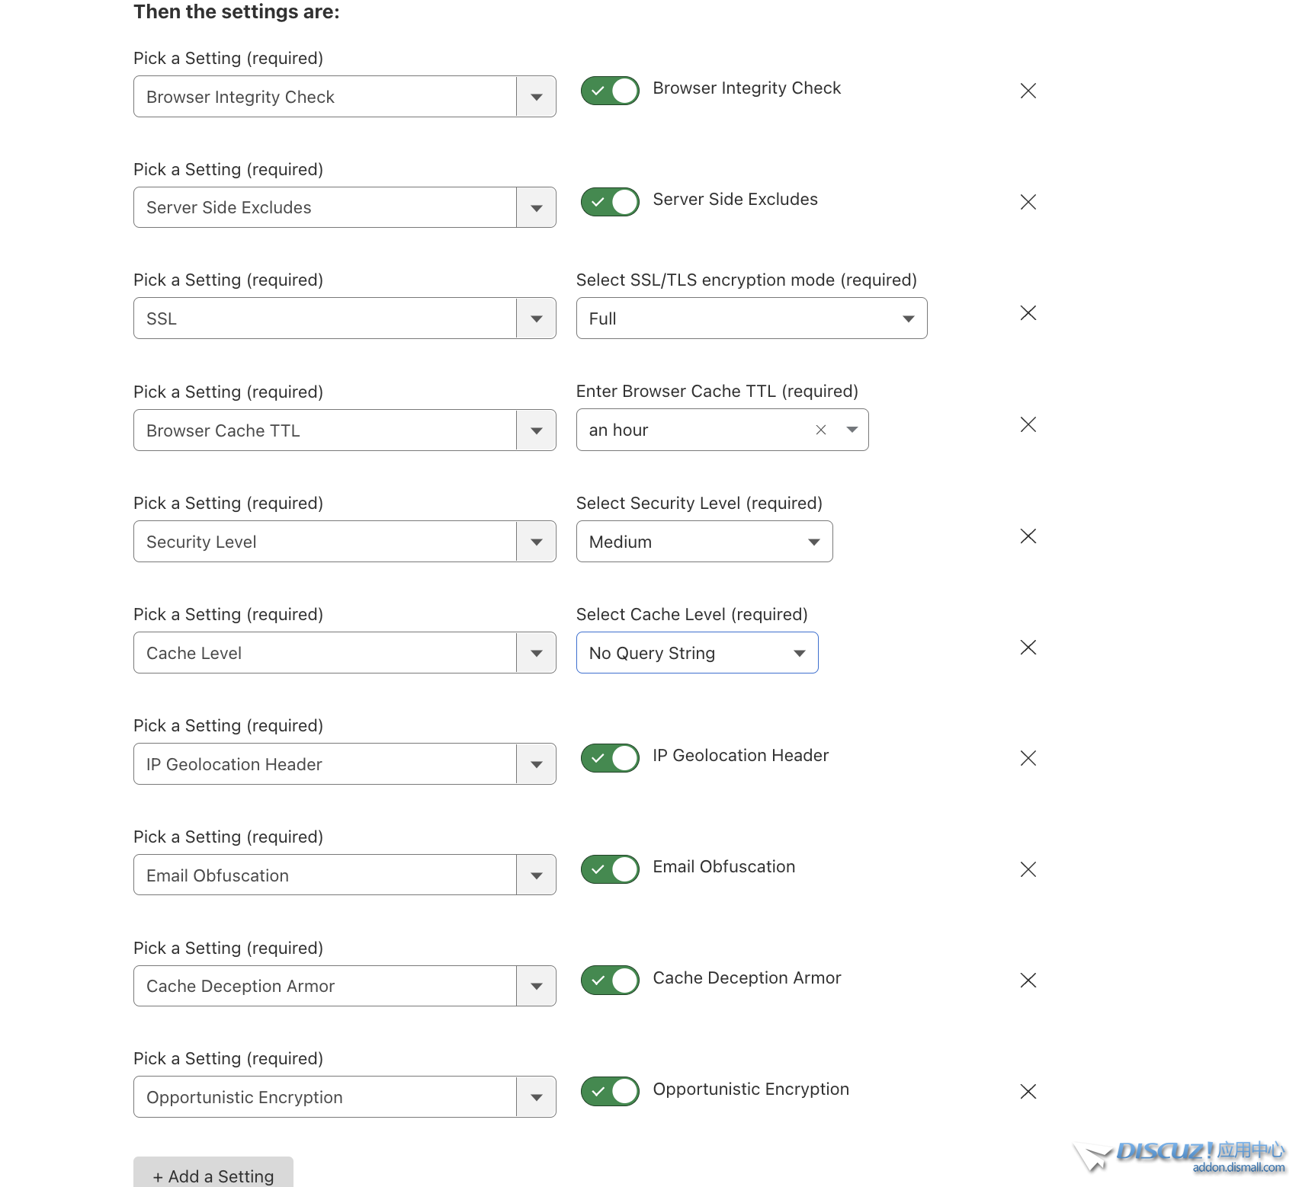Image resolution: width=1299 pixels, height=1187 pixels.
Task: Delete the Server Side Excludes setting row
Action: click(x=1028, y=202)
